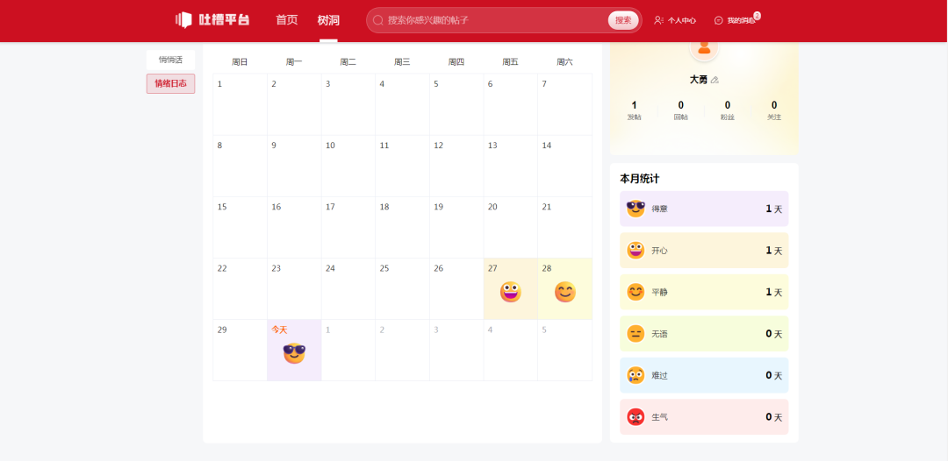Click the 周三 column header
948x461 pixels.
tap(402, 61)
